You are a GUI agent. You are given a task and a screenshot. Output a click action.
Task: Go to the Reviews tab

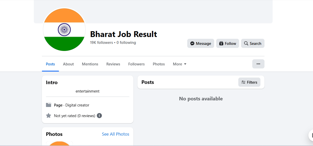[x=113, y=64]
